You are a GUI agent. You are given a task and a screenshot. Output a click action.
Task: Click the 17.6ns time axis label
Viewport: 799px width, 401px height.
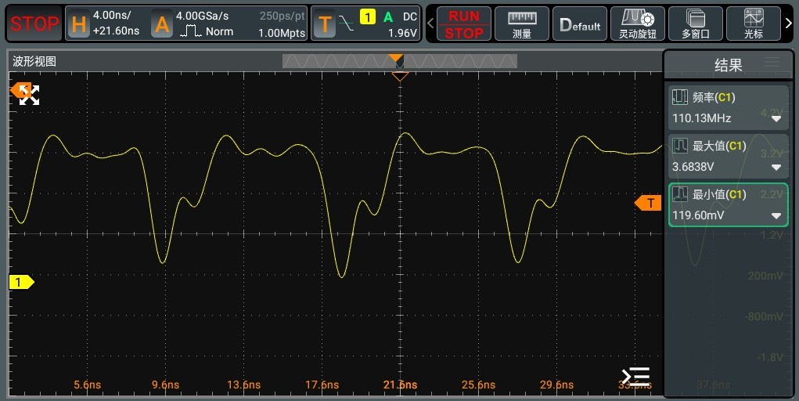(x=322, y=385)
